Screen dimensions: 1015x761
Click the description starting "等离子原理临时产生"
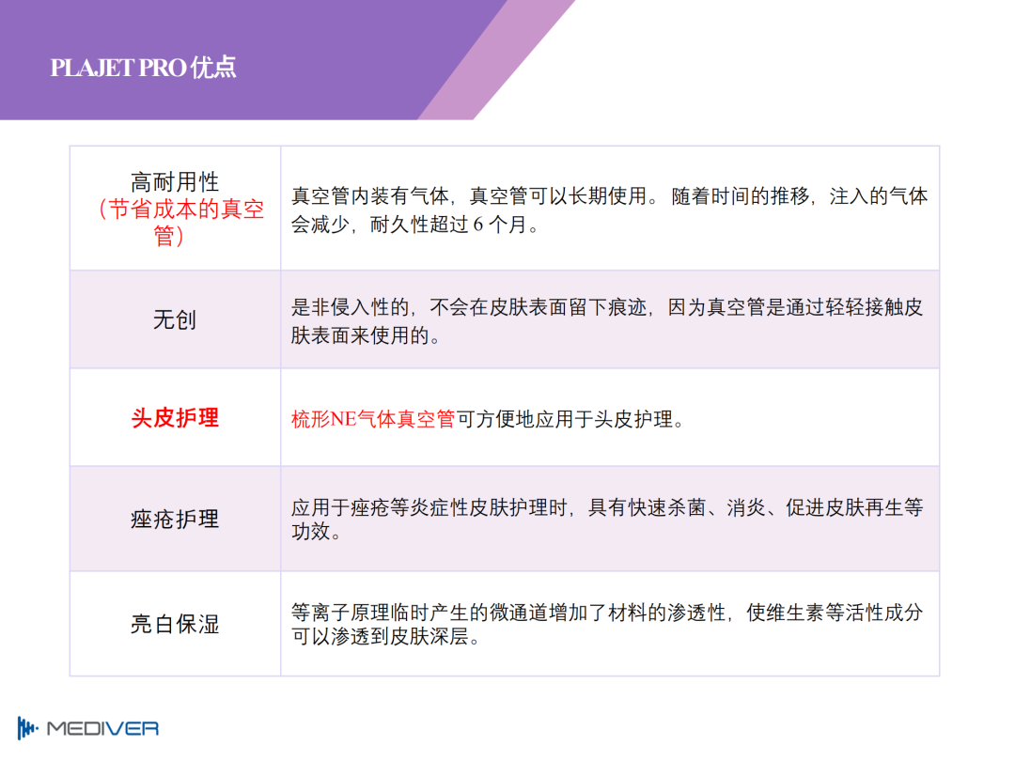[x=607, y=625]
